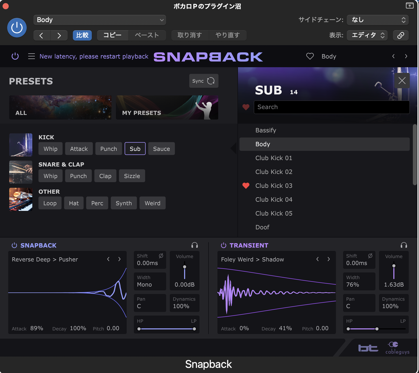The width and height of the screenshot is (419, 373).
Task: Load the Club Kick 02 preset
Action: [x=325, y=172]
